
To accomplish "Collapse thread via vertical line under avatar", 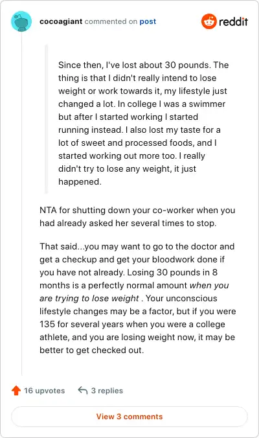I will click(x=21, y=204).
